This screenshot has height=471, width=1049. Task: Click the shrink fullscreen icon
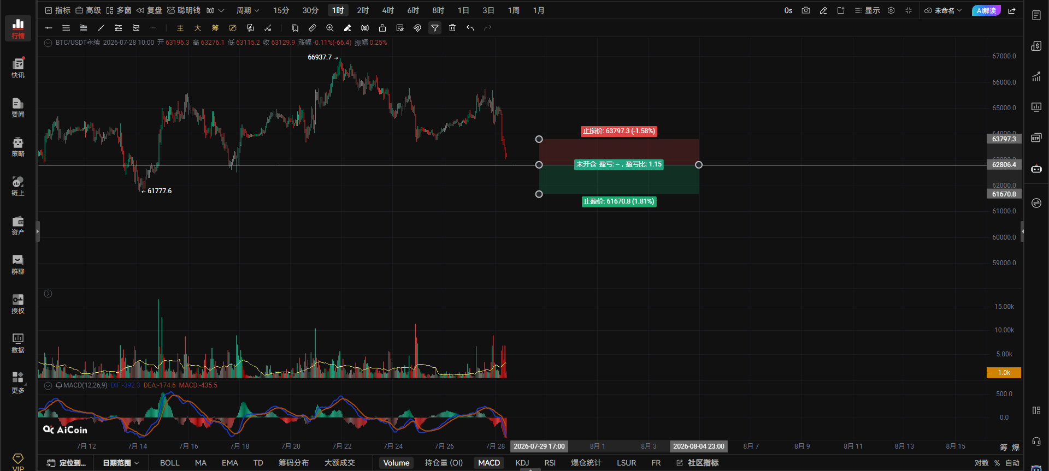909,10
